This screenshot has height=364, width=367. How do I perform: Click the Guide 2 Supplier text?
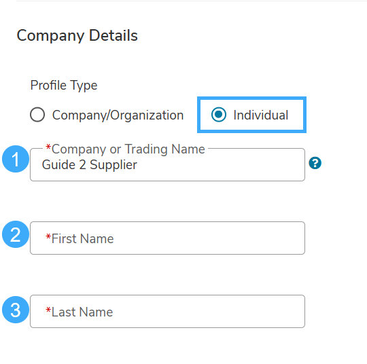coord(90,165)
